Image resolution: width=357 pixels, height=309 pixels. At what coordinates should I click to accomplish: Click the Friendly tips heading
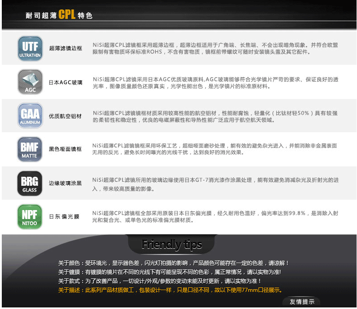pos(172,245)
